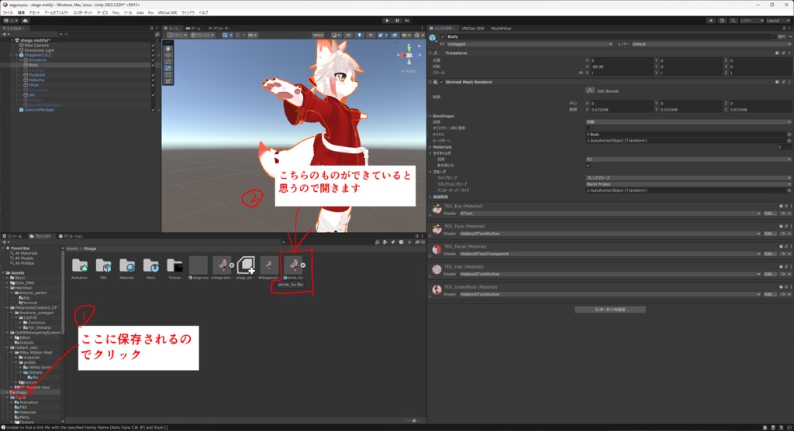
Task: Switch to the Game tab (ゲーム)
Action: [193, 29]
